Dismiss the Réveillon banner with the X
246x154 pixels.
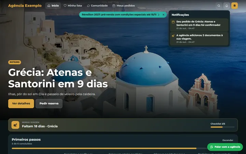[163, 15]
